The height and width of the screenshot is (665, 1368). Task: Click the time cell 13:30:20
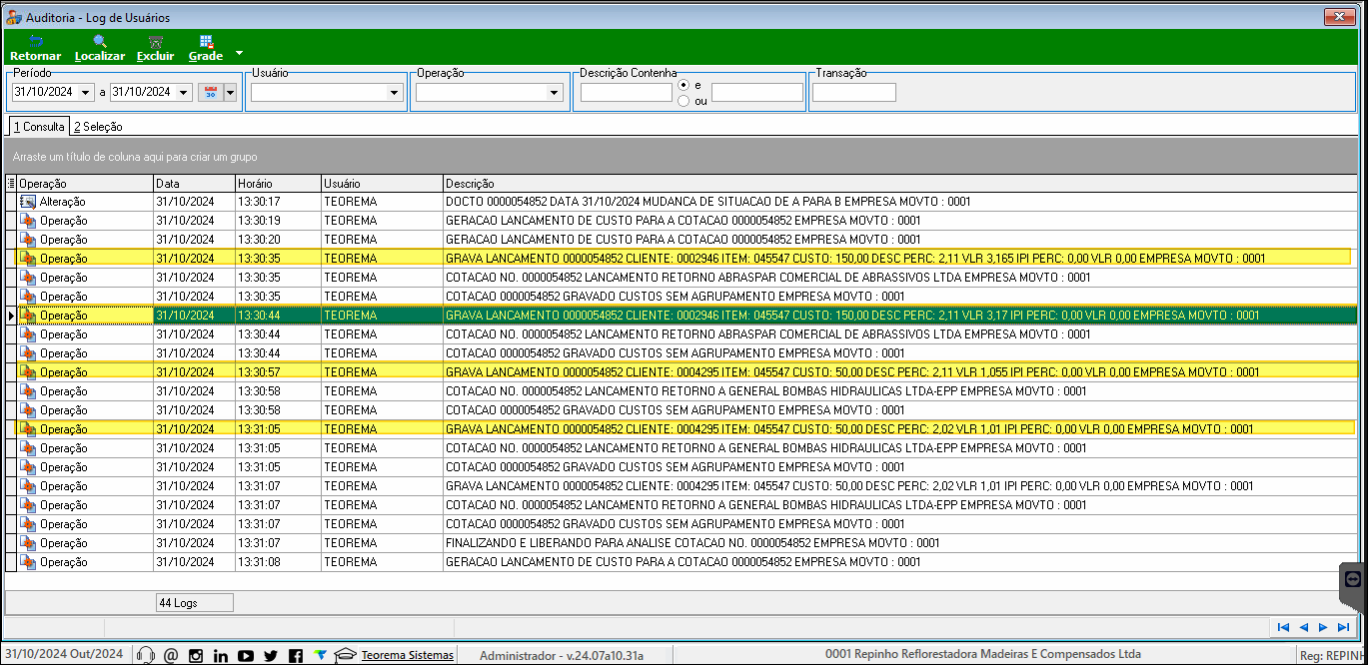point(278,240)
